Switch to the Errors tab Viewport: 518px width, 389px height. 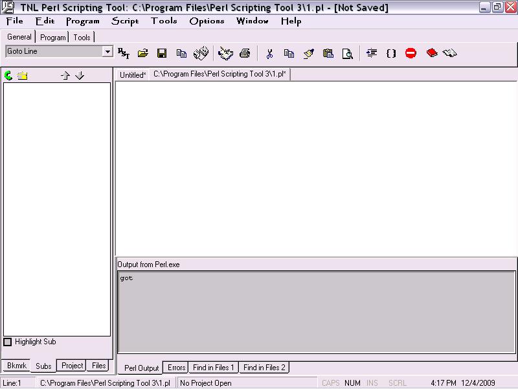[x=176, y=367]
